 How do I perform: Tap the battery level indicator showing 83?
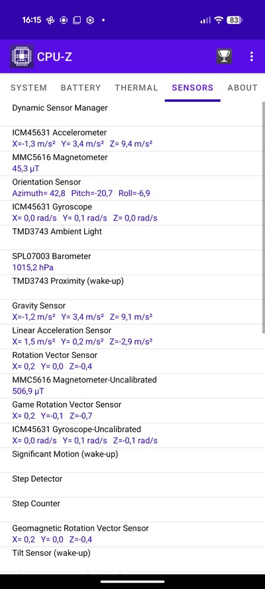tap(235, 21)
